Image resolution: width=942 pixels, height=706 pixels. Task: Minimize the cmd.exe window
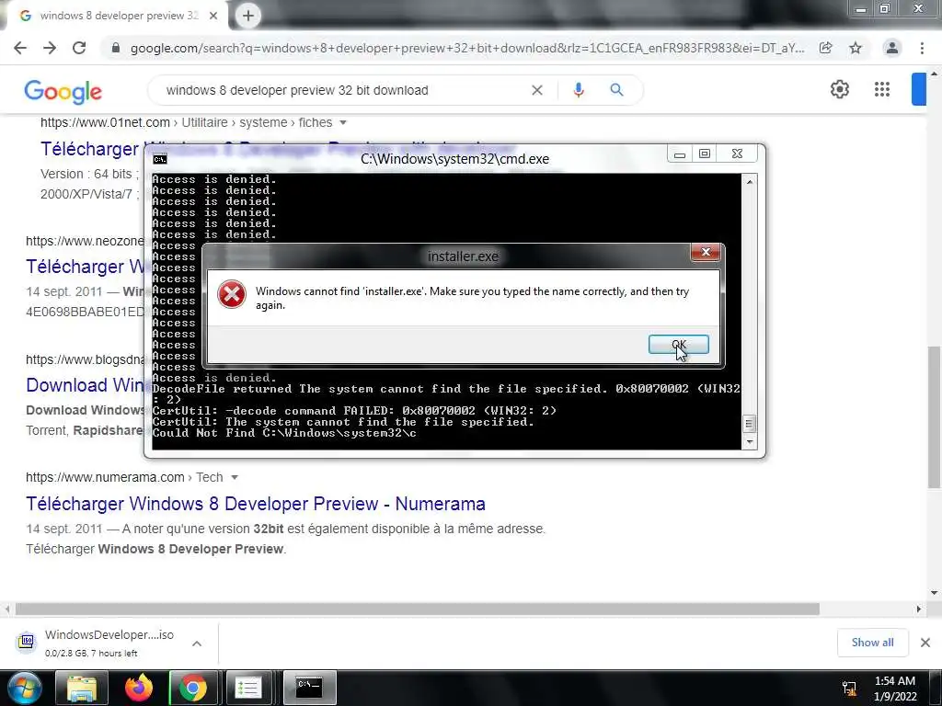pos(680,154)
